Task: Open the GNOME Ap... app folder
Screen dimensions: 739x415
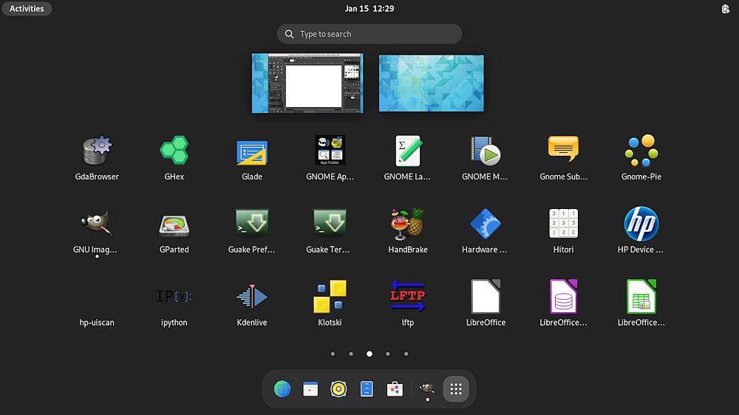Action: 330,158
